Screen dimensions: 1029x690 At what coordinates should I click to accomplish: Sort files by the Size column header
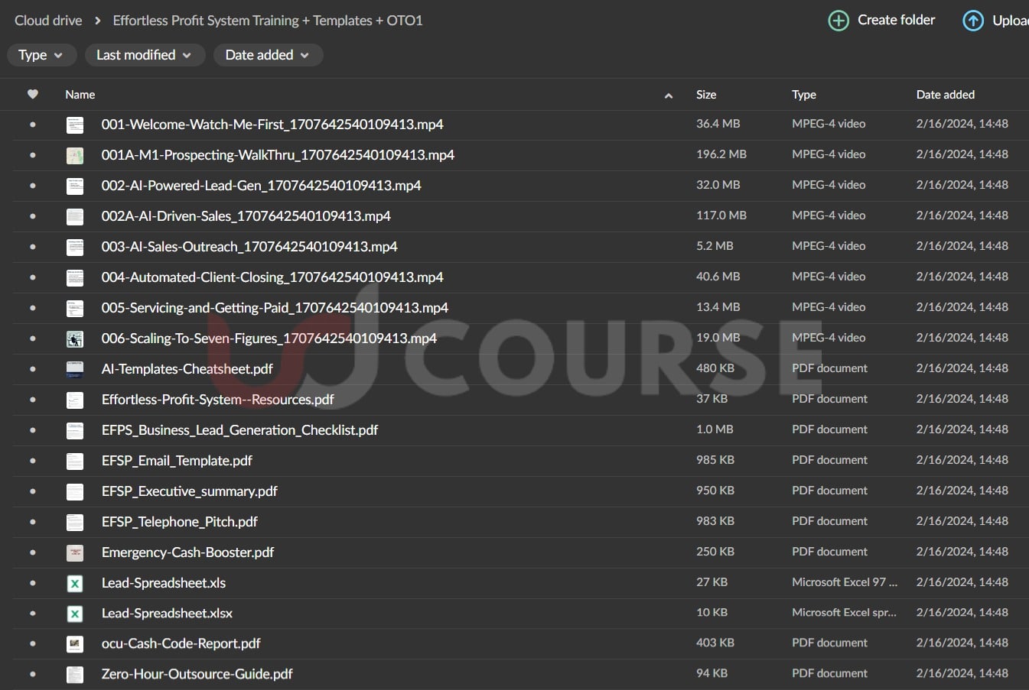pos(706,95)
